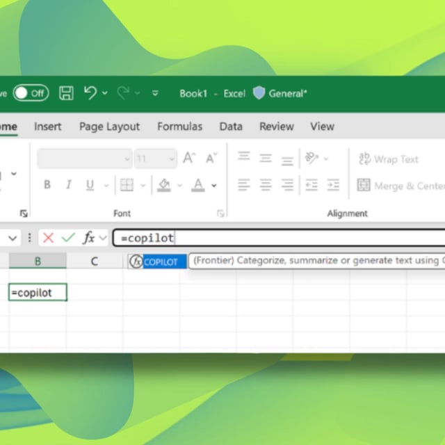Open the Page Layout tab
Screen dimensions: 445x445
click(x=110, y=127)
